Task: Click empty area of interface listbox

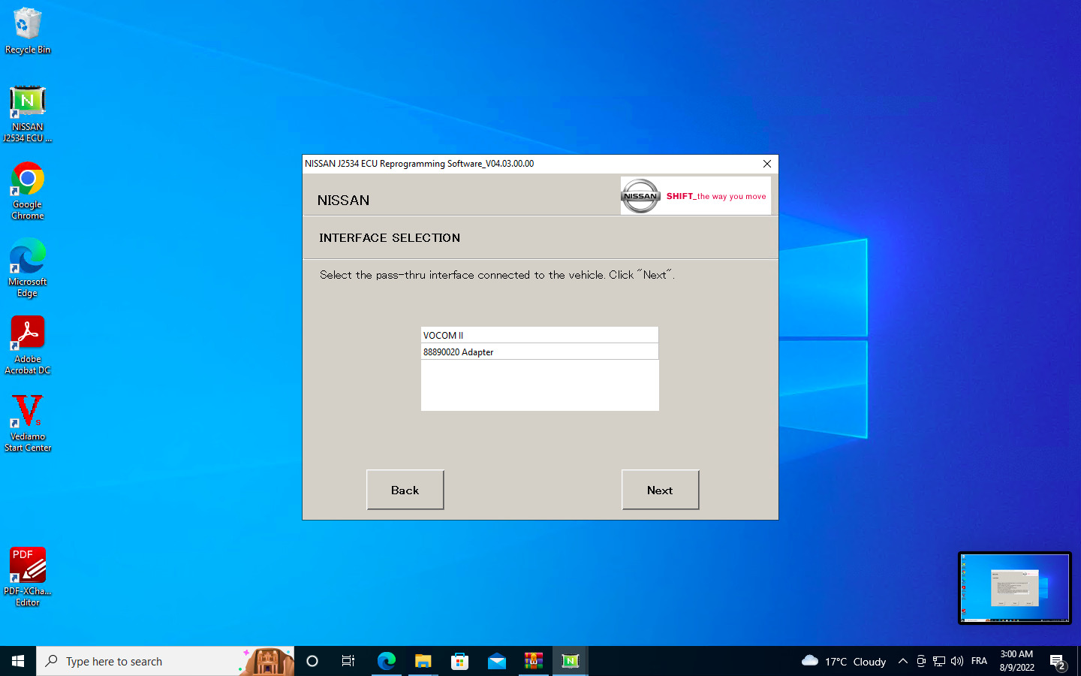Action: [x=540, y=385]
